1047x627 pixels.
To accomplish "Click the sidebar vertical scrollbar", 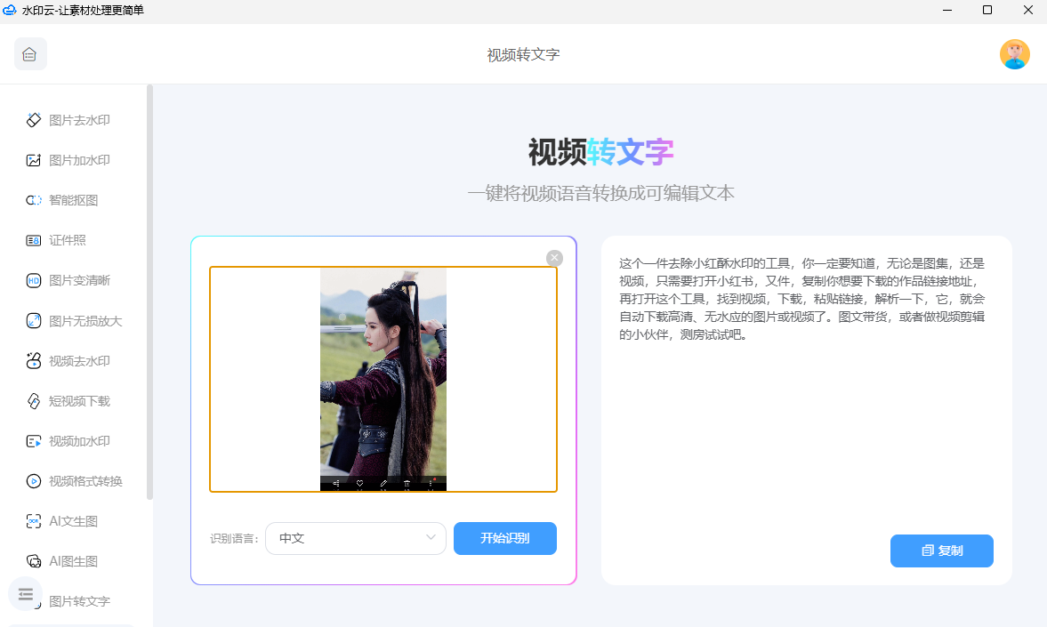I will point(149,292).
